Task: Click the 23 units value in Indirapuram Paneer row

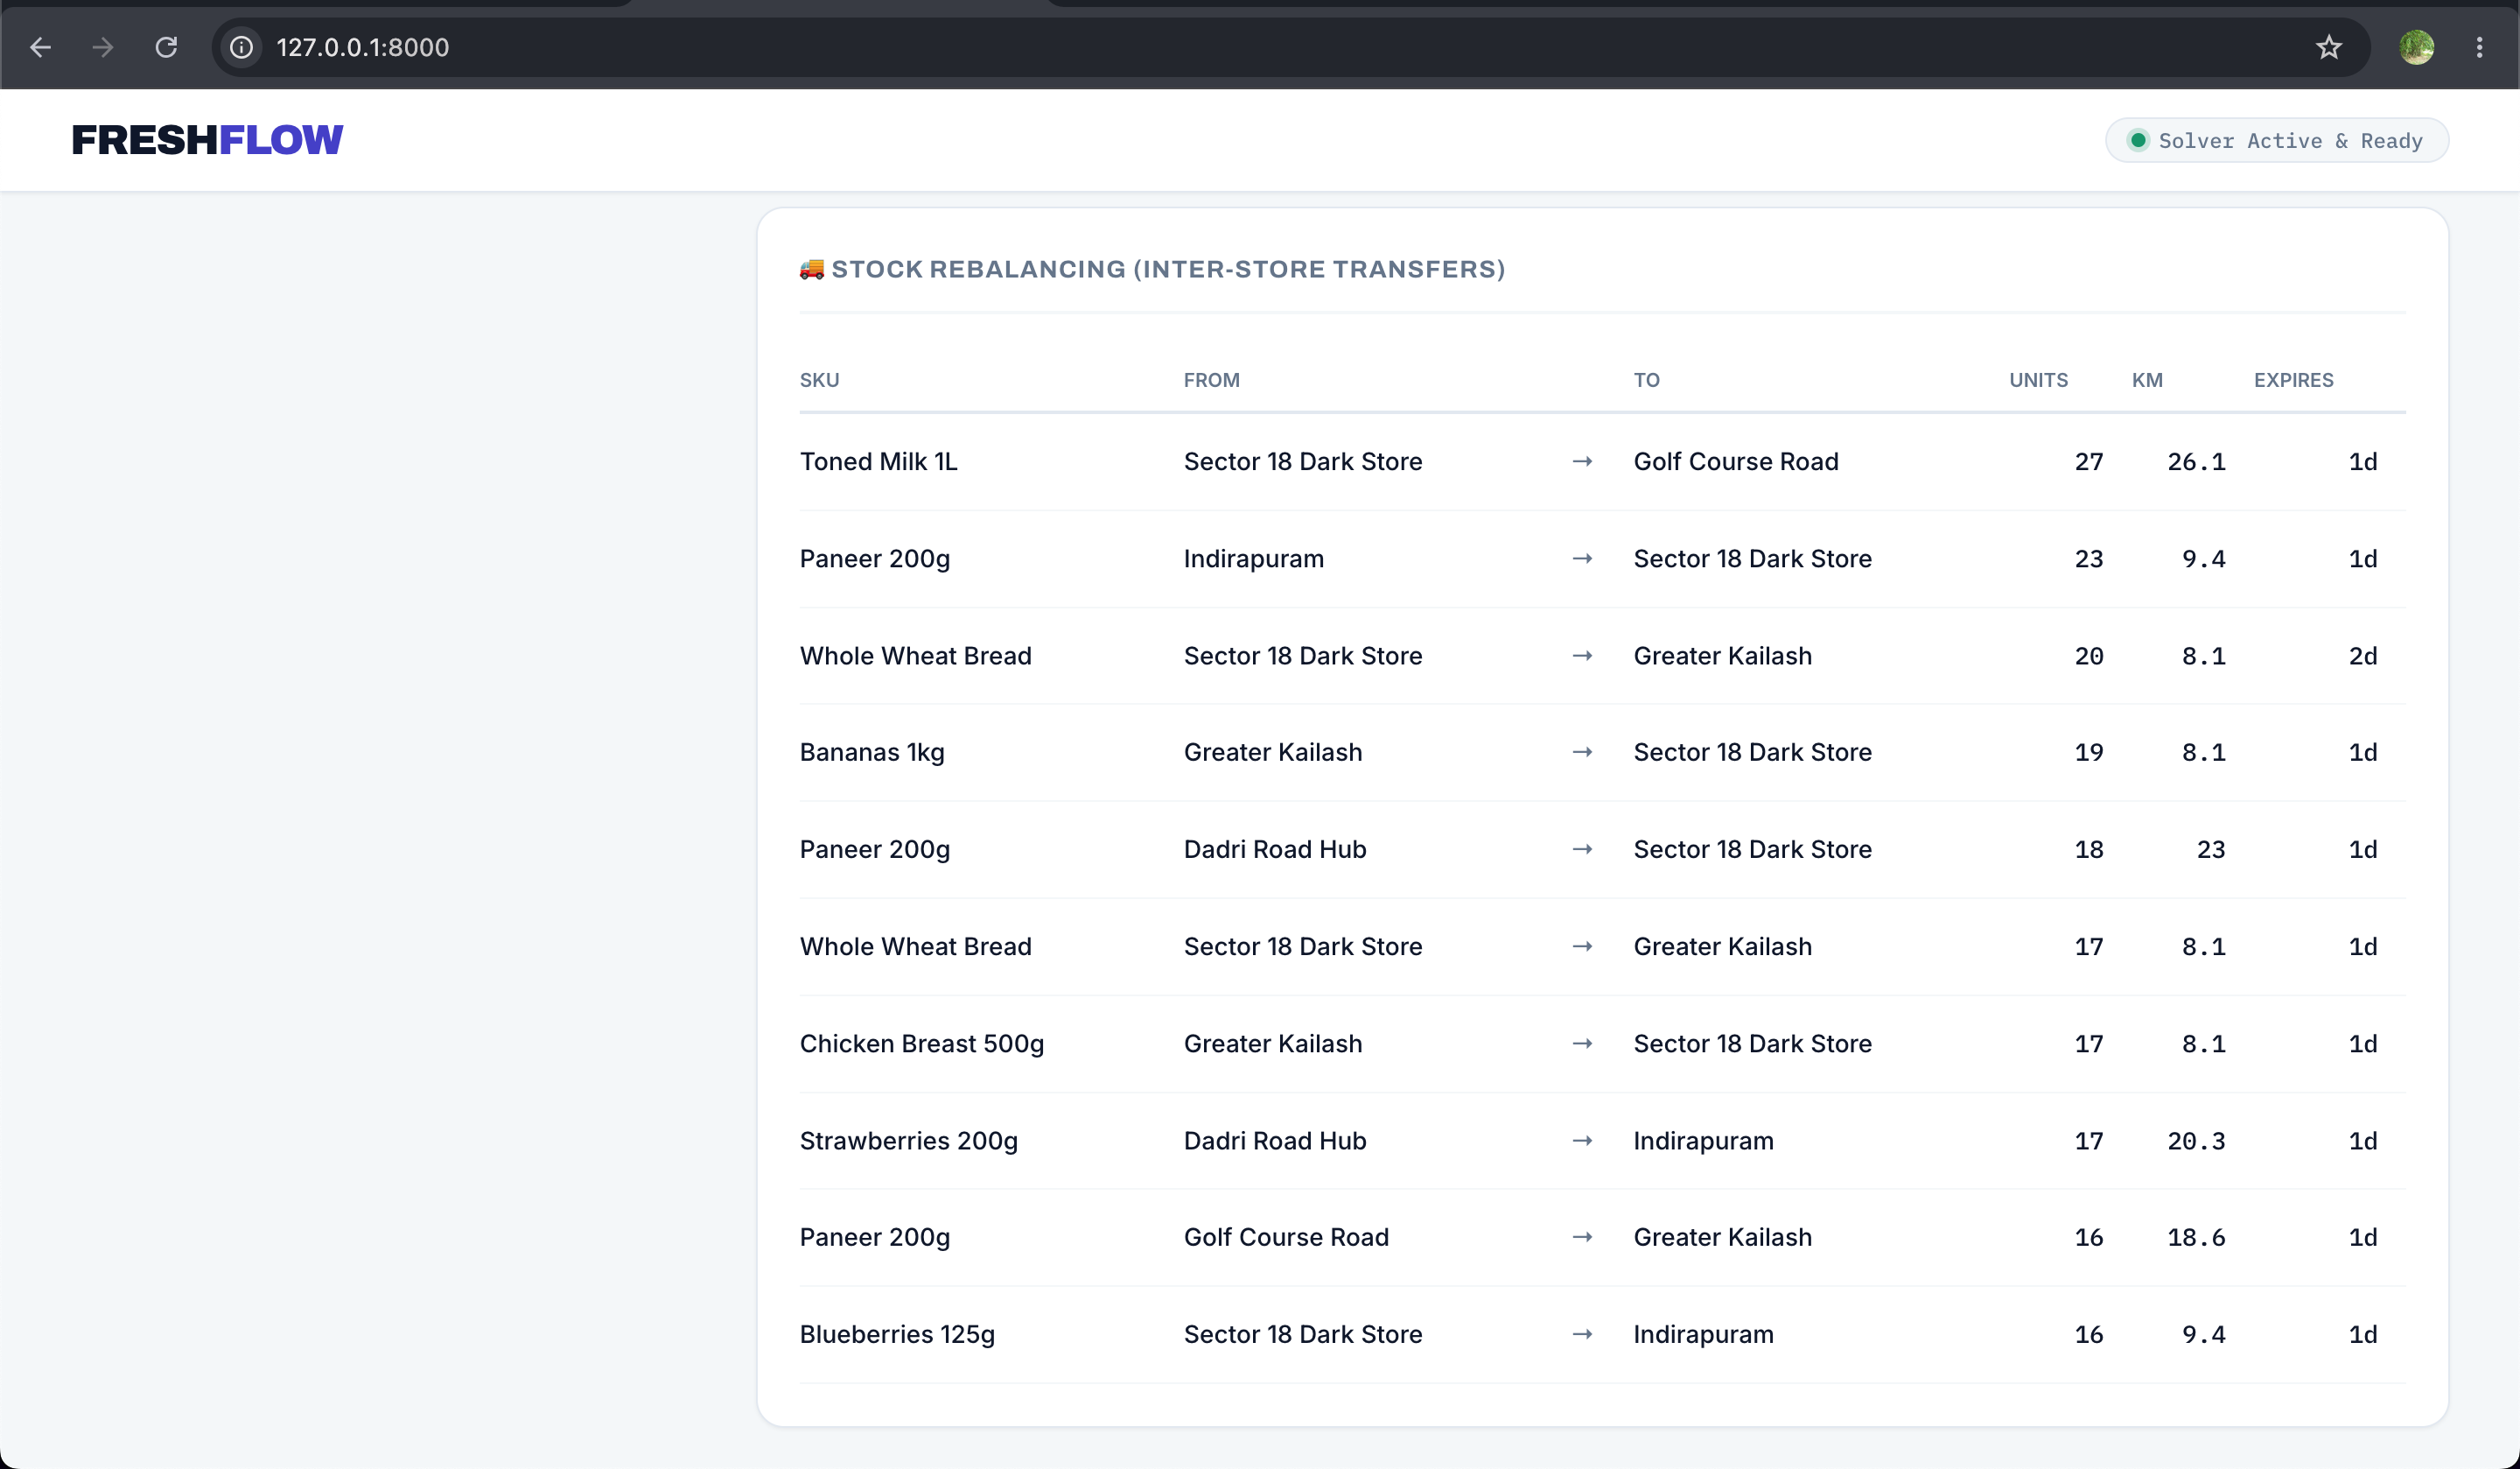Action: [x=2088, y=559]
